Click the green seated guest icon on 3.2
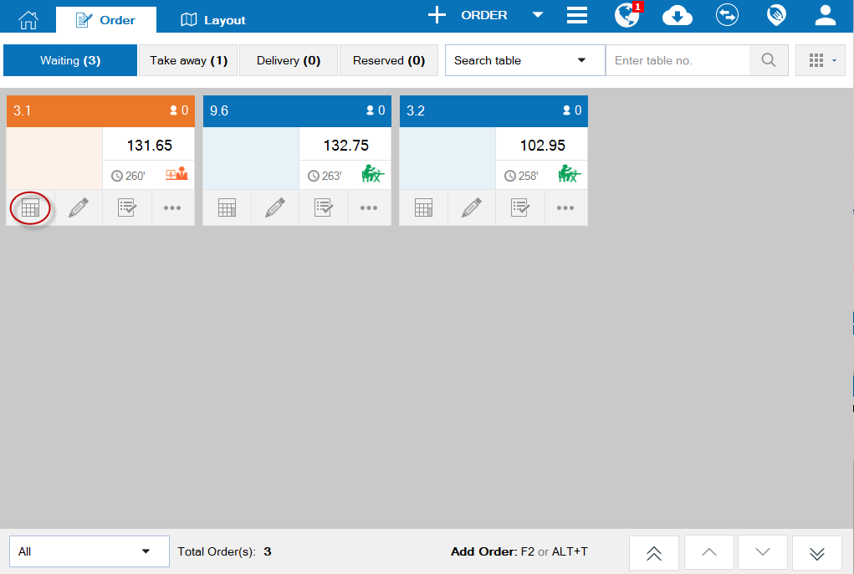Screen dimensions: 854x574 tap(570, 174)
